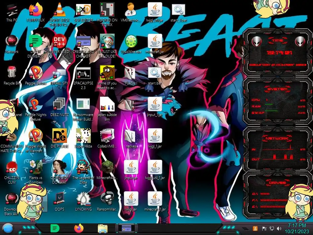The image size is (313, 235).
Task: Click the DRIVES widget header
Action: coord(277,183)
